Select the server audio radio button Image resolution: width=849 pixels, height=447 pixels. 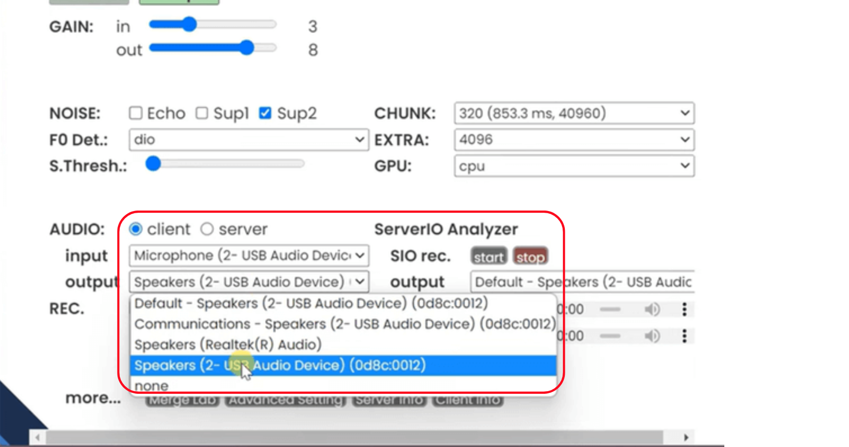206,229
